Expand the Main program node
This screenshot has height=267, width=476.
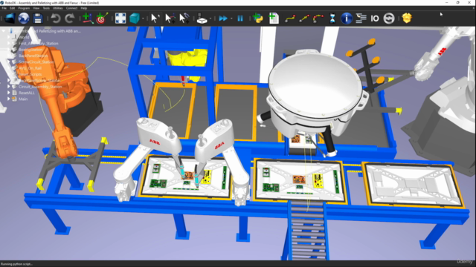pos(9,99)
